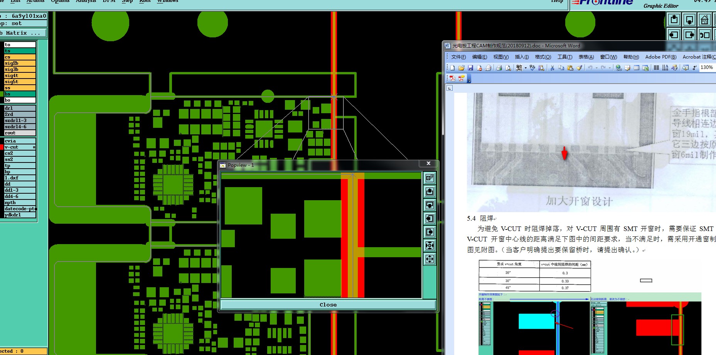Image resolution: width=716 pixels, height=355 pixels.
Task: Click Cut scissors icon in Word toolbar
Action: 552,68
